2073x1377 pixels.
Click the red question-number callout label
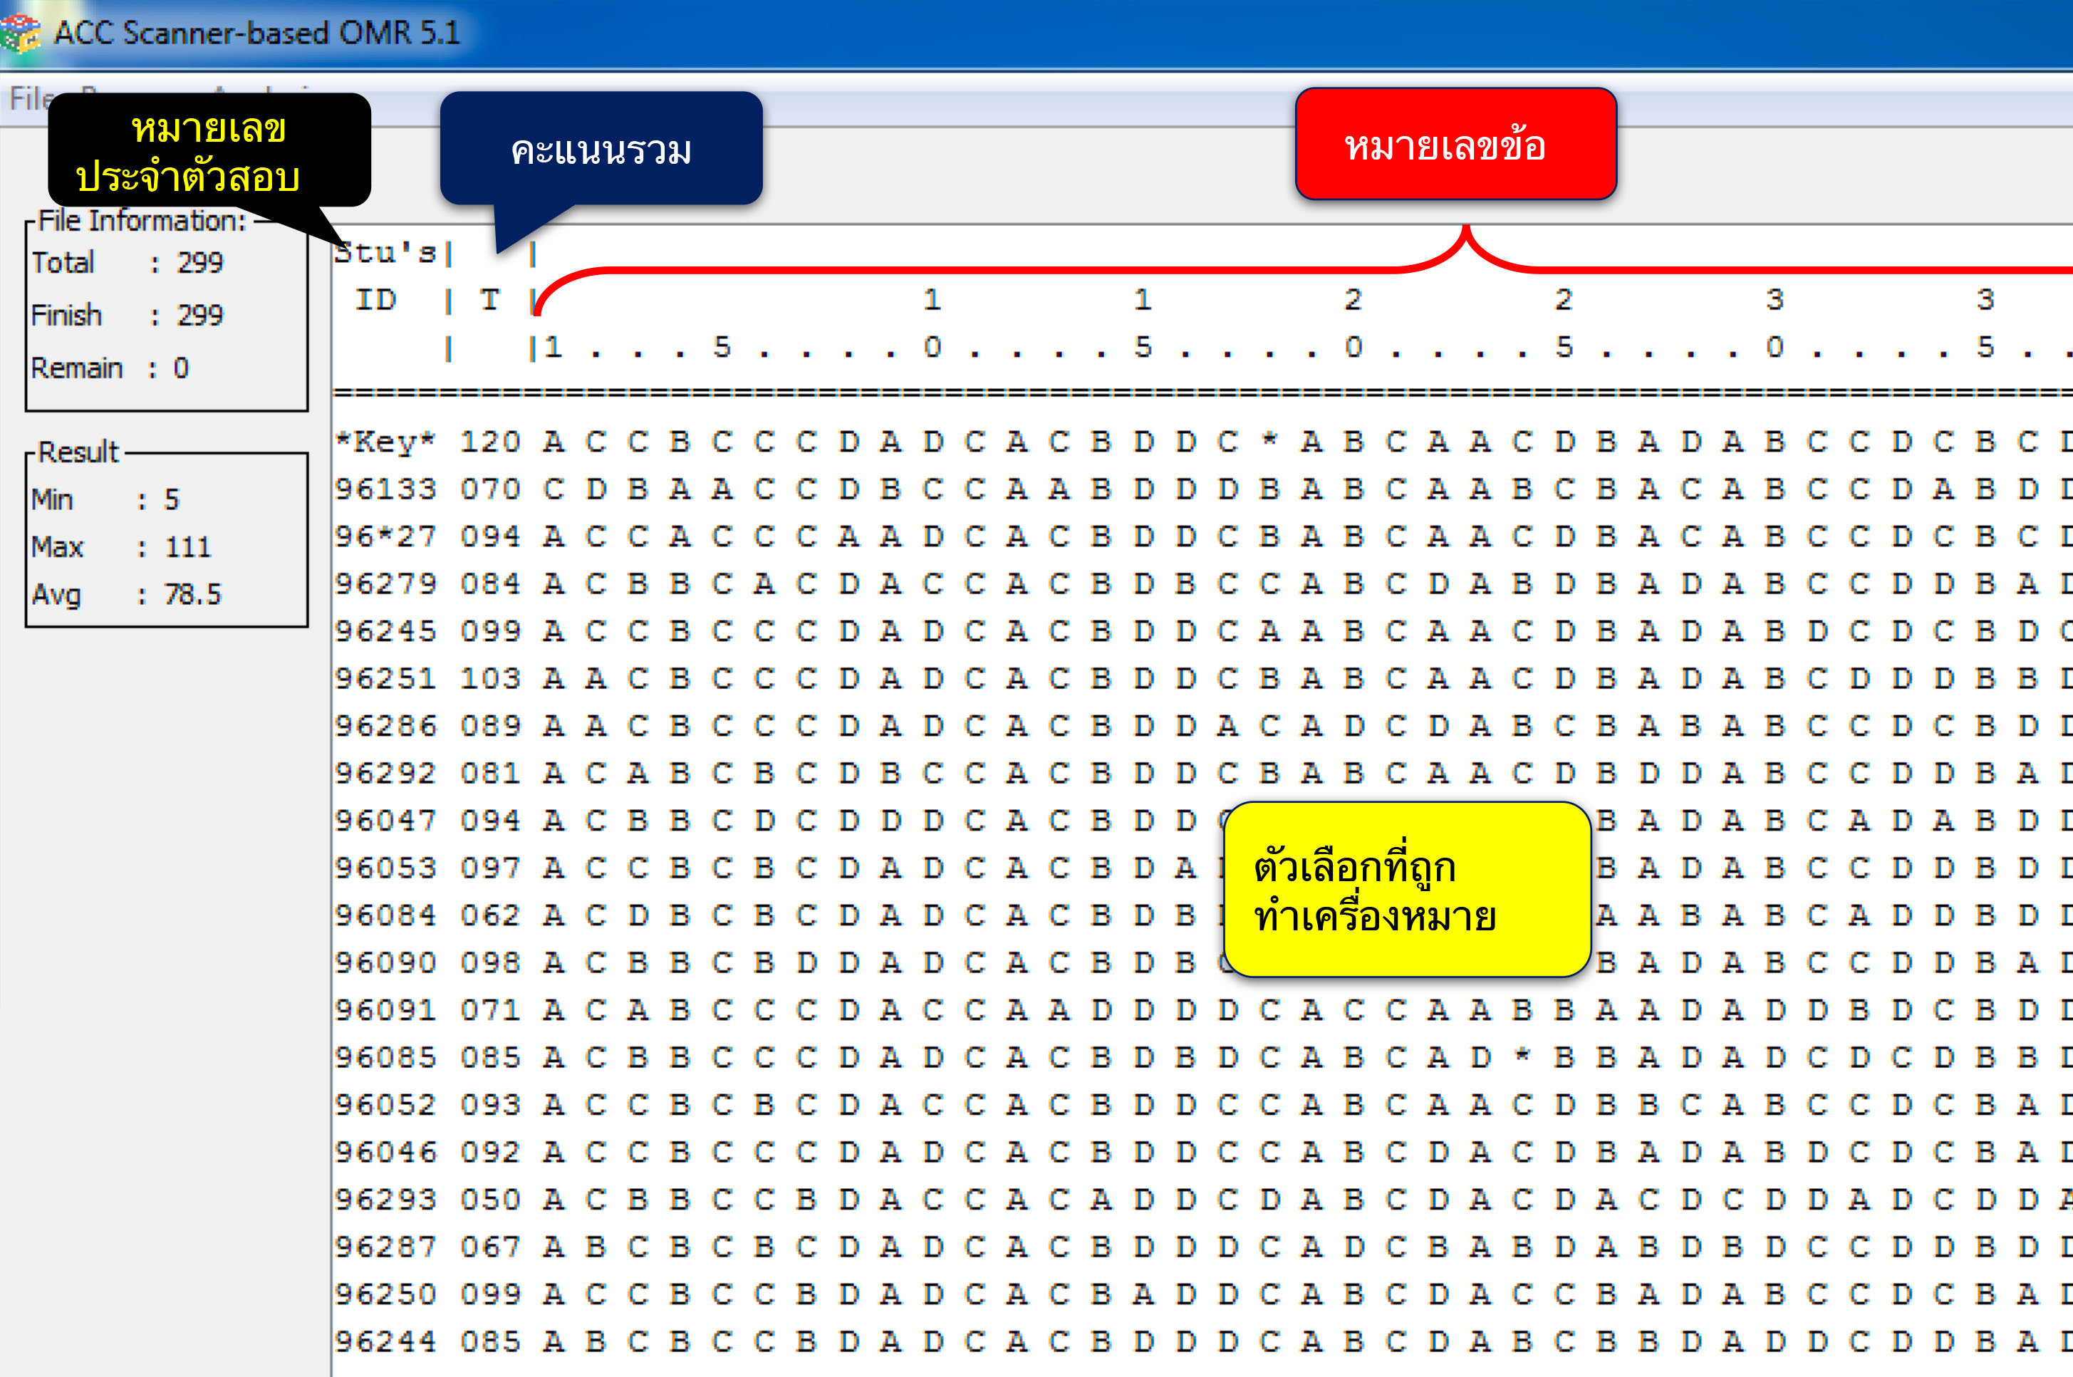1455,145
